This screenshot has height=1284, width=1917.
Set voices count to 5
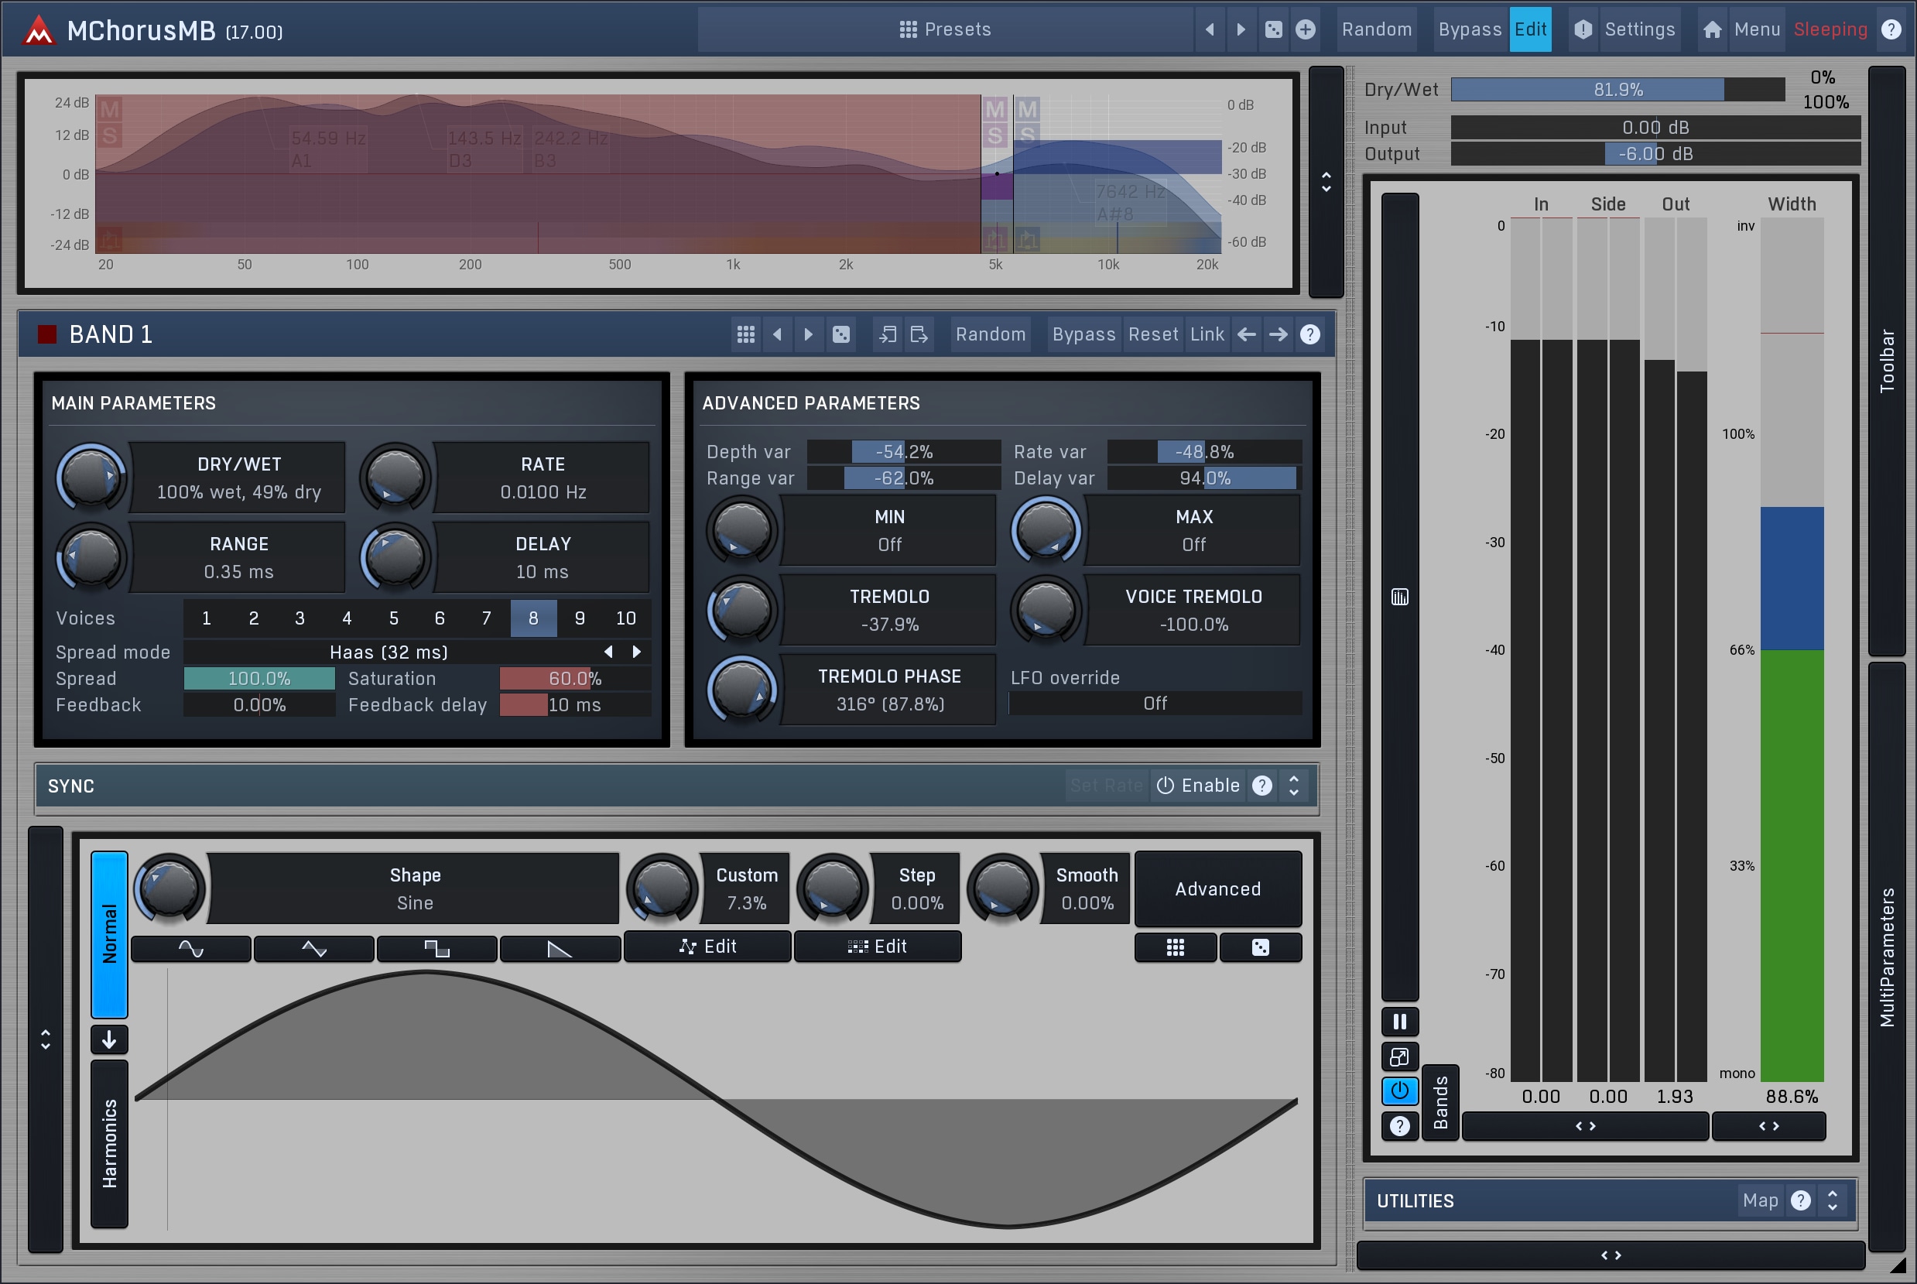[394, 618]
